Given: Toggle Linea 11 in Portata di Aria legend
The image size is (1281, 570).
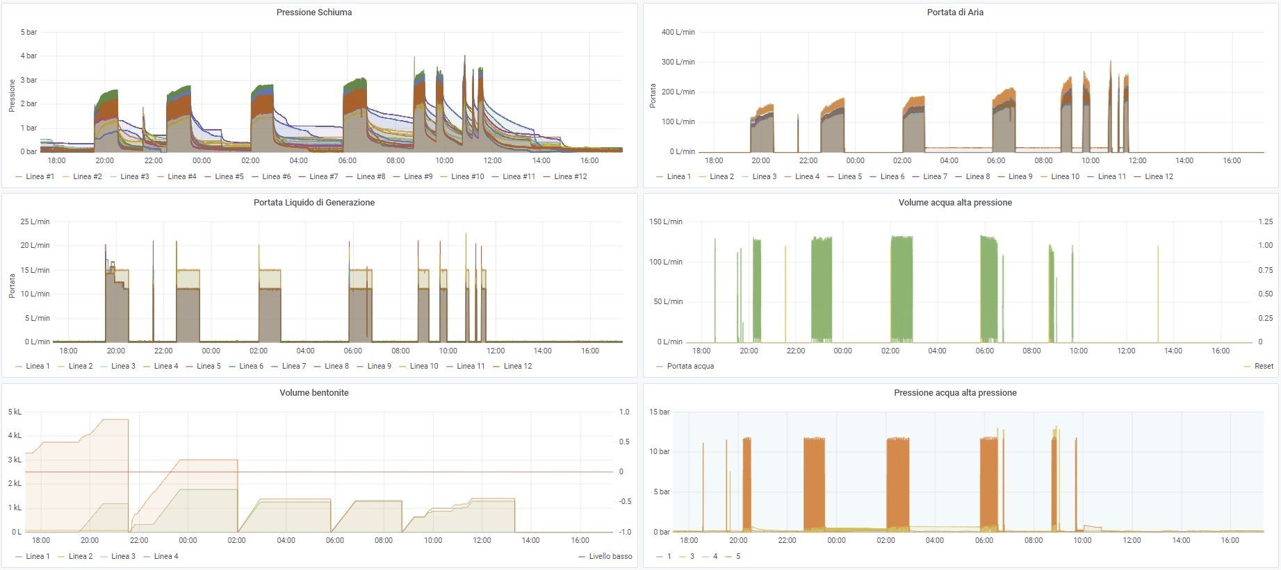Looking at the screenshot, I should (1112, 176).
